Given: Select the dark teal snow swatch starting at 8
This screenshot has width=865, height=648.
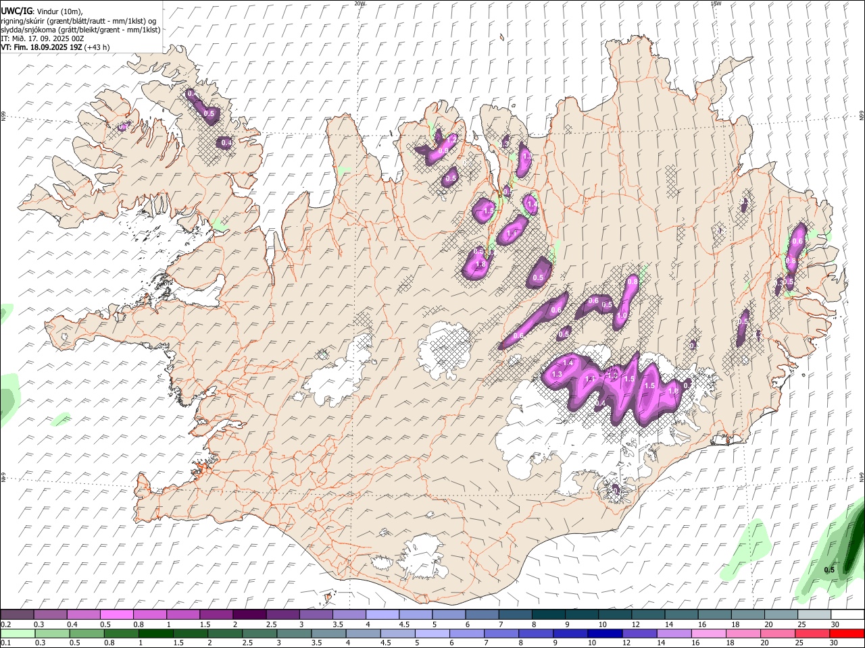Looking at the screenshot, I should tap(549, 615).
